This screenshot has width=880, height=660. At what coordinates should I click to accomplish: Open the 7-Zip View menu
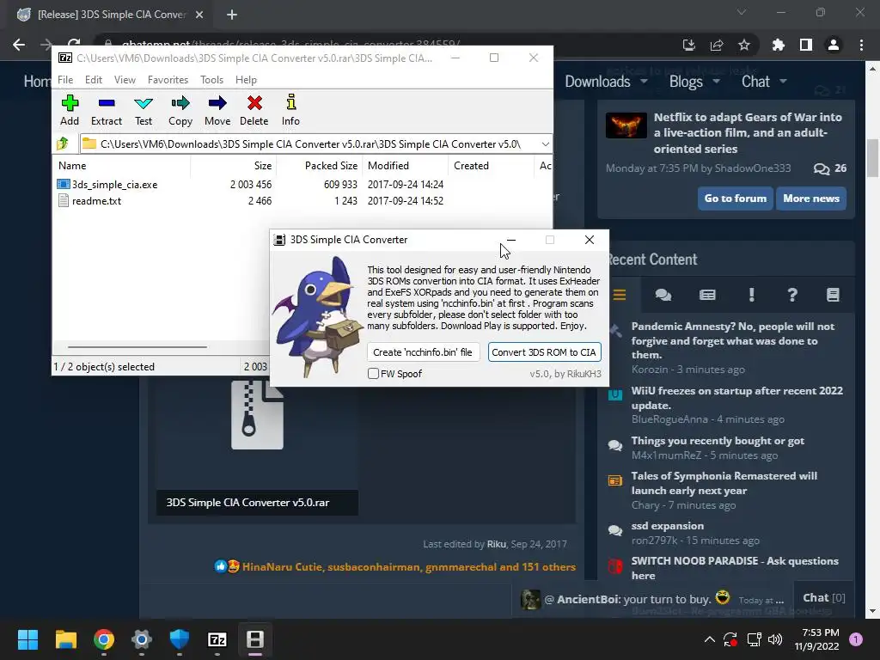[125, 80]
